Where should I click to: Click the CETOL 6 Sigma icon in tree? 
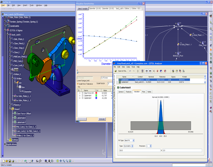(8, 30)
